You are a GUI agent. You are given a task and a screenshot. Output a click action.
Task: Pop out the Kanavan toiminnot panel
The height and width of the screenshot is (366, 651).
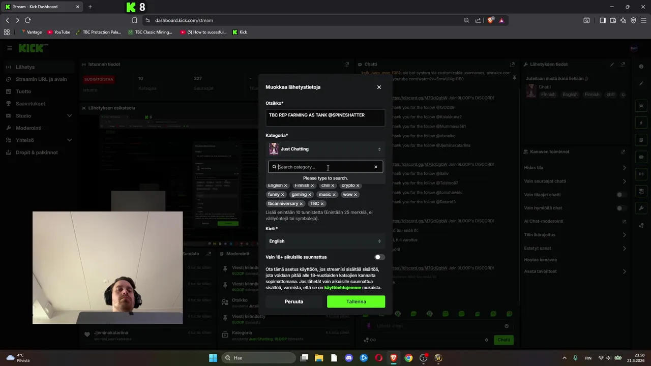tap(623, 152)
